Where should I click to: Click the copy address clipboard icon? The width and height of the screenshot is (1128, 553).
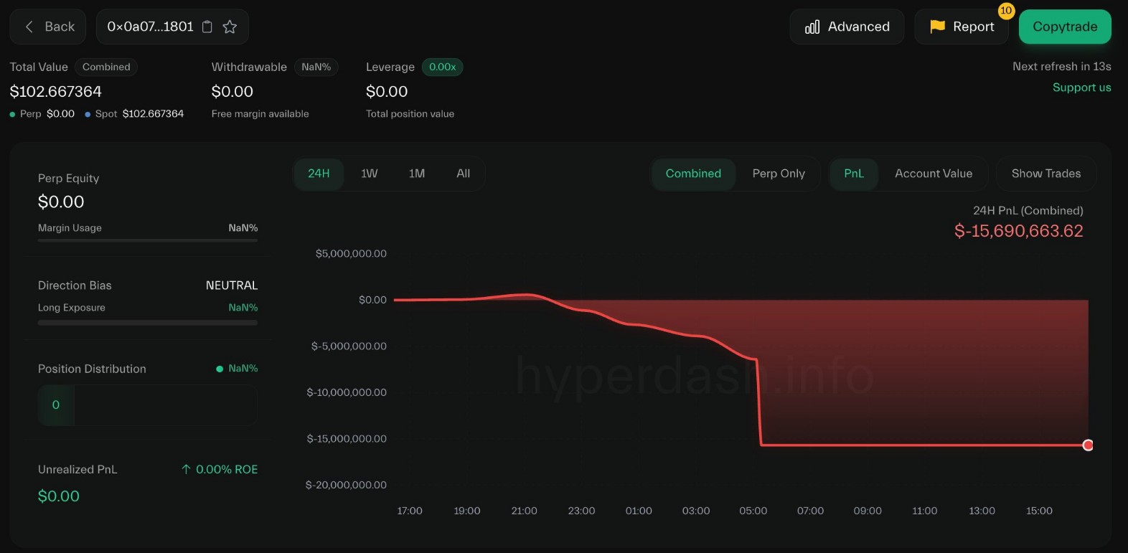tap(207, 27)
